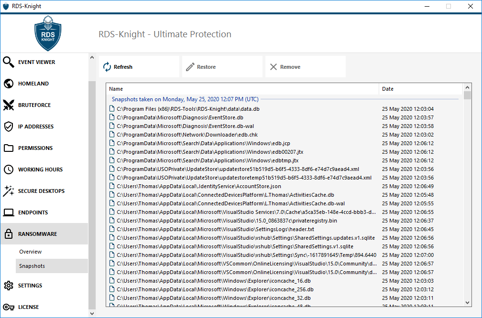
Task: Open Working Hours clock icon
Action: pyautogui.click(x=8, y=170)
